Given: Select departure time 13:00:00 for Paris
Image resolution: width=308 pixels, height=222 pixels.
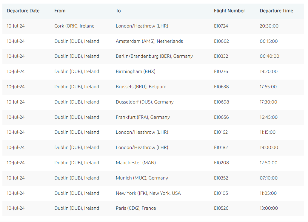Looking at the screenshot, I should (x=269, y=208).
